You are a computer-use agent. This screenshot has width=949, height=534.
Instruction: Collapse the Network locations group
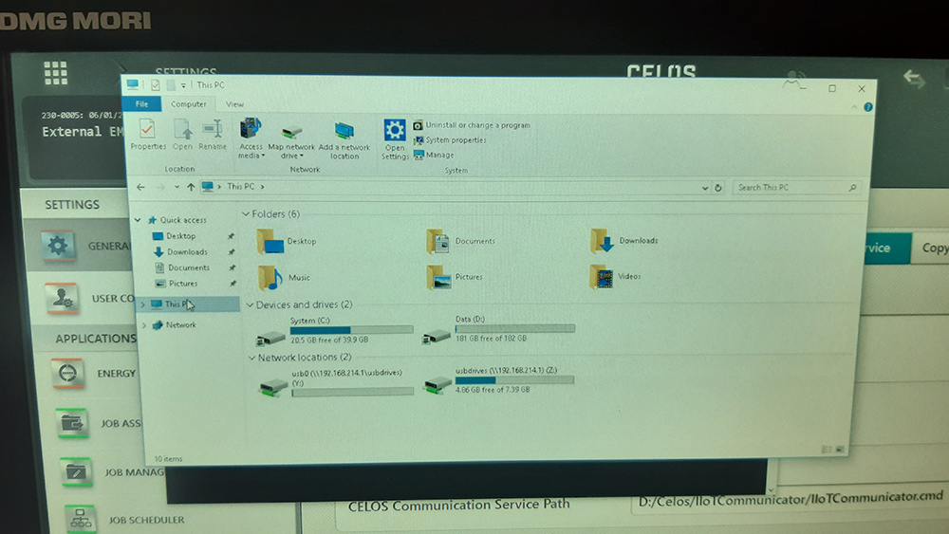point(251,358)
